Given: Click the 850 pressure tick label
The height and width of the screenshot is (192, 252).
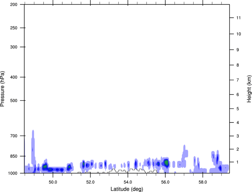Looking at the screenshot, I should 14,156.
